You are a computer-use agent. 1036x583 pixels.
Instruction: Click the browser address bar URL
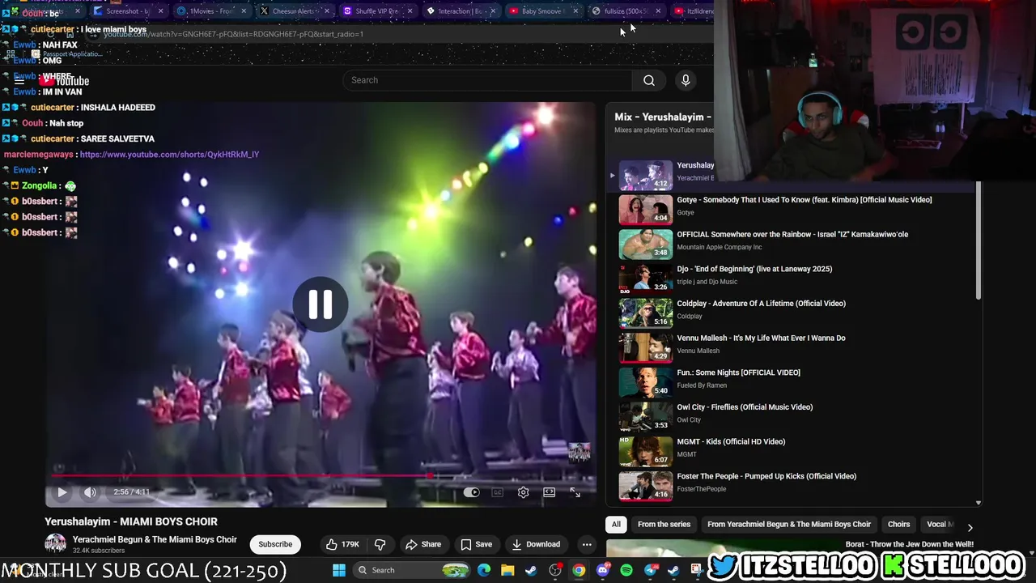[233, 34]
